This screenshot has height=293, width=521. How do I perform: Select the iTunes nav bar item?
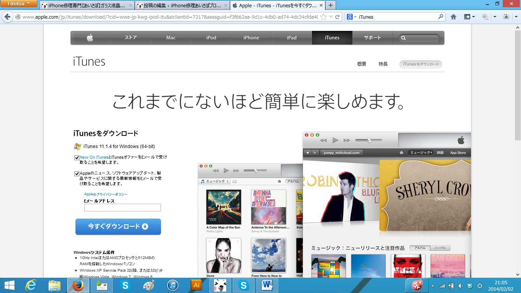coord(332,38)
